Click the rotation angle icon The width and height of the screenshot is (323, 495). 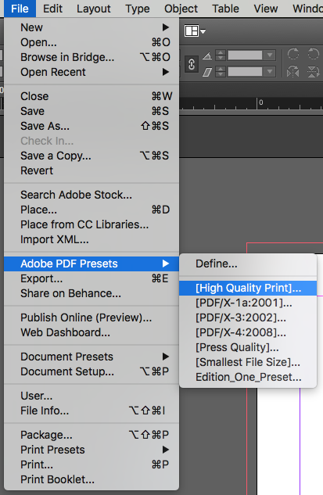point(207,56)
